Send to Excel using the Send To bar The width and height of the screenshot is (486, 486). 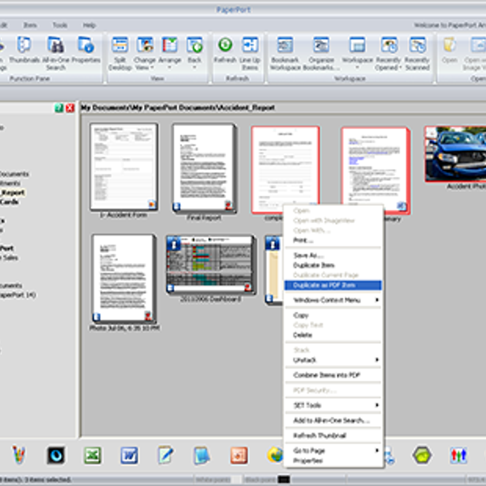tap(92, 455)
